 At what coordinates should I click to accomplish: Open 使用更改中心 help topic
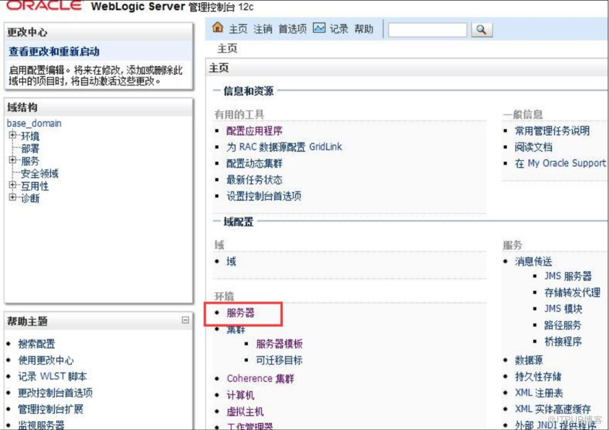click(46, 360)
